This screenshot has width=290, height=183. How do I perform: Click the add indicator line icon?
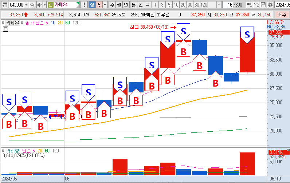(x=256, y=5)
